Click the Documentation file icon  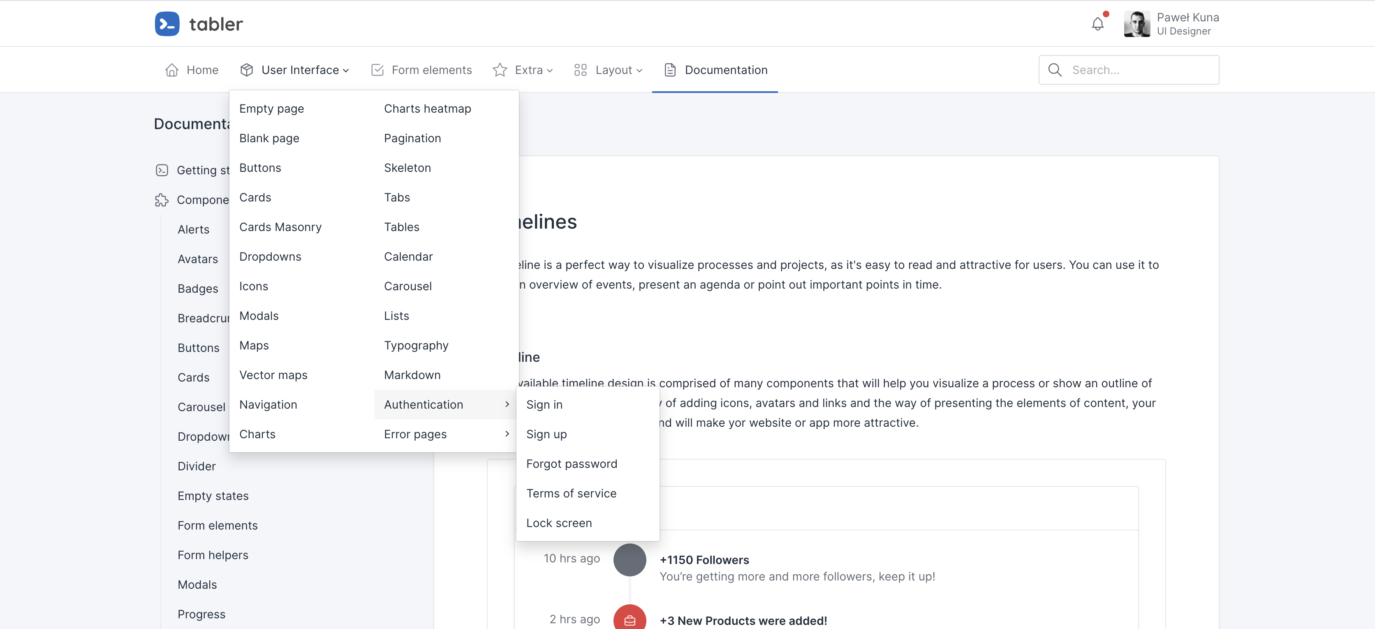tap(670, 70)
